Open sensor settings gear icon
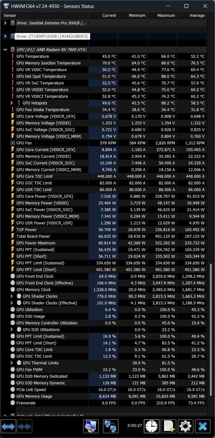 [x=185, y=426]
